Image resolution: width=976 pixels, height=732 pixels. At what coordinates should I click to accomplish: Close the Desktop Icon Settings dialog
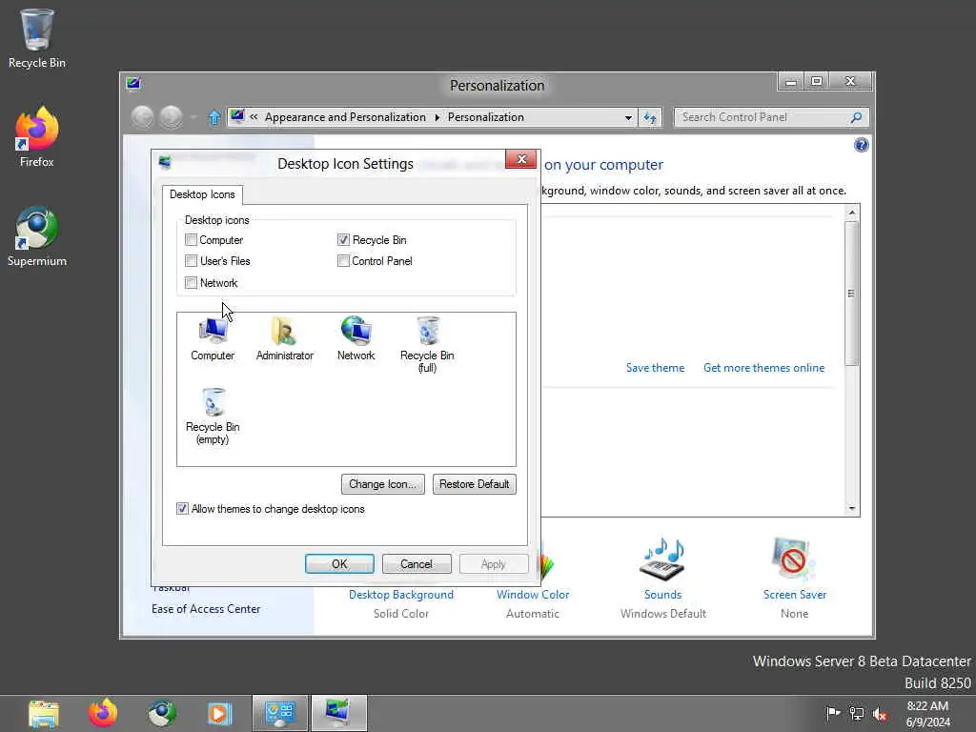pos(521,159)
